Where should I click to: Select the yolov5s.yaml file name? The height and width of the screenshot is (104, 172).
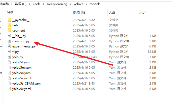point(22,78)
